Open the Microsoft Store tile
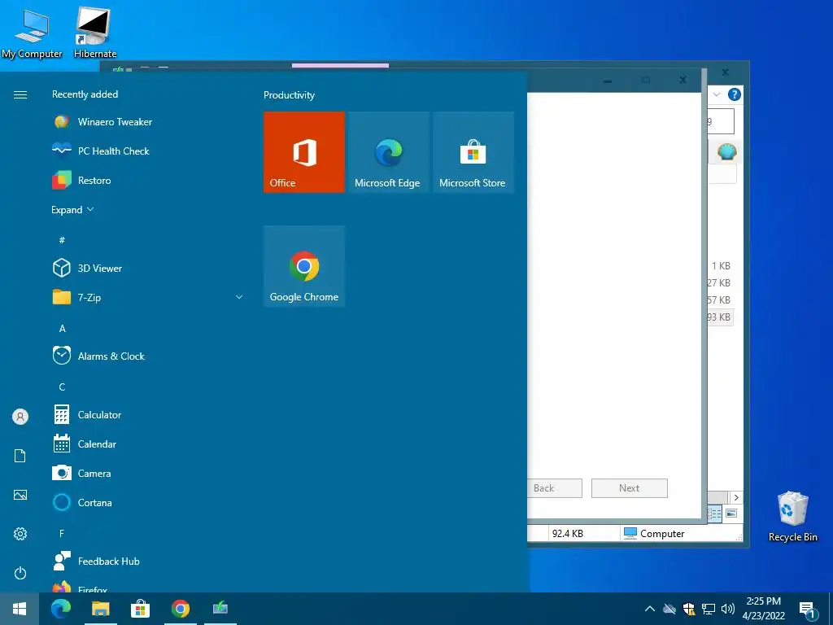The width and height of the screenshot is (833, 625). [x=473, y=152]
